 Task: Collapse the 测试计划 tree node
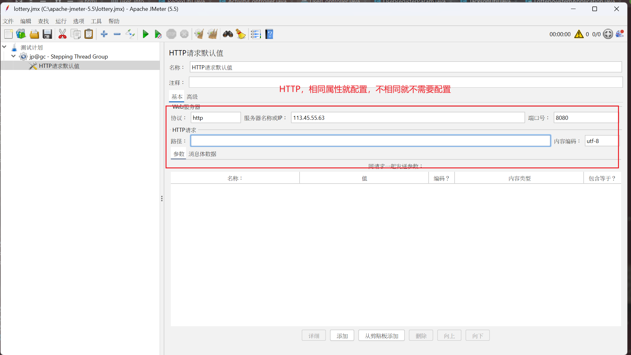click(x=4, y=47)
